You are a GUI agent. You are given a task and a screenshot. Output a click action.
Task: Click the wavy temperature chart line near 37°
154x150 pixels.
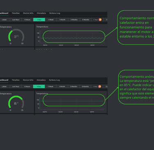coord(72,38)
